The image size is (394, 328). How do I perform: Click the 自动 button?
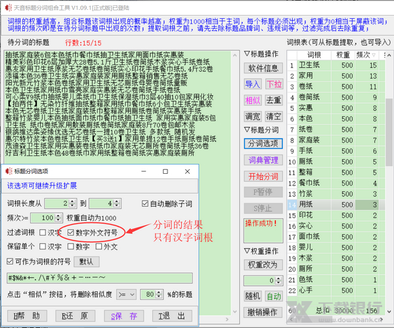click(x=274, y=297)
